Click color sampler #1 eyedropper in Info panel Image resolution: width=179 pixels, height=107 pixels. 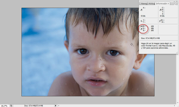click(141, 29)
